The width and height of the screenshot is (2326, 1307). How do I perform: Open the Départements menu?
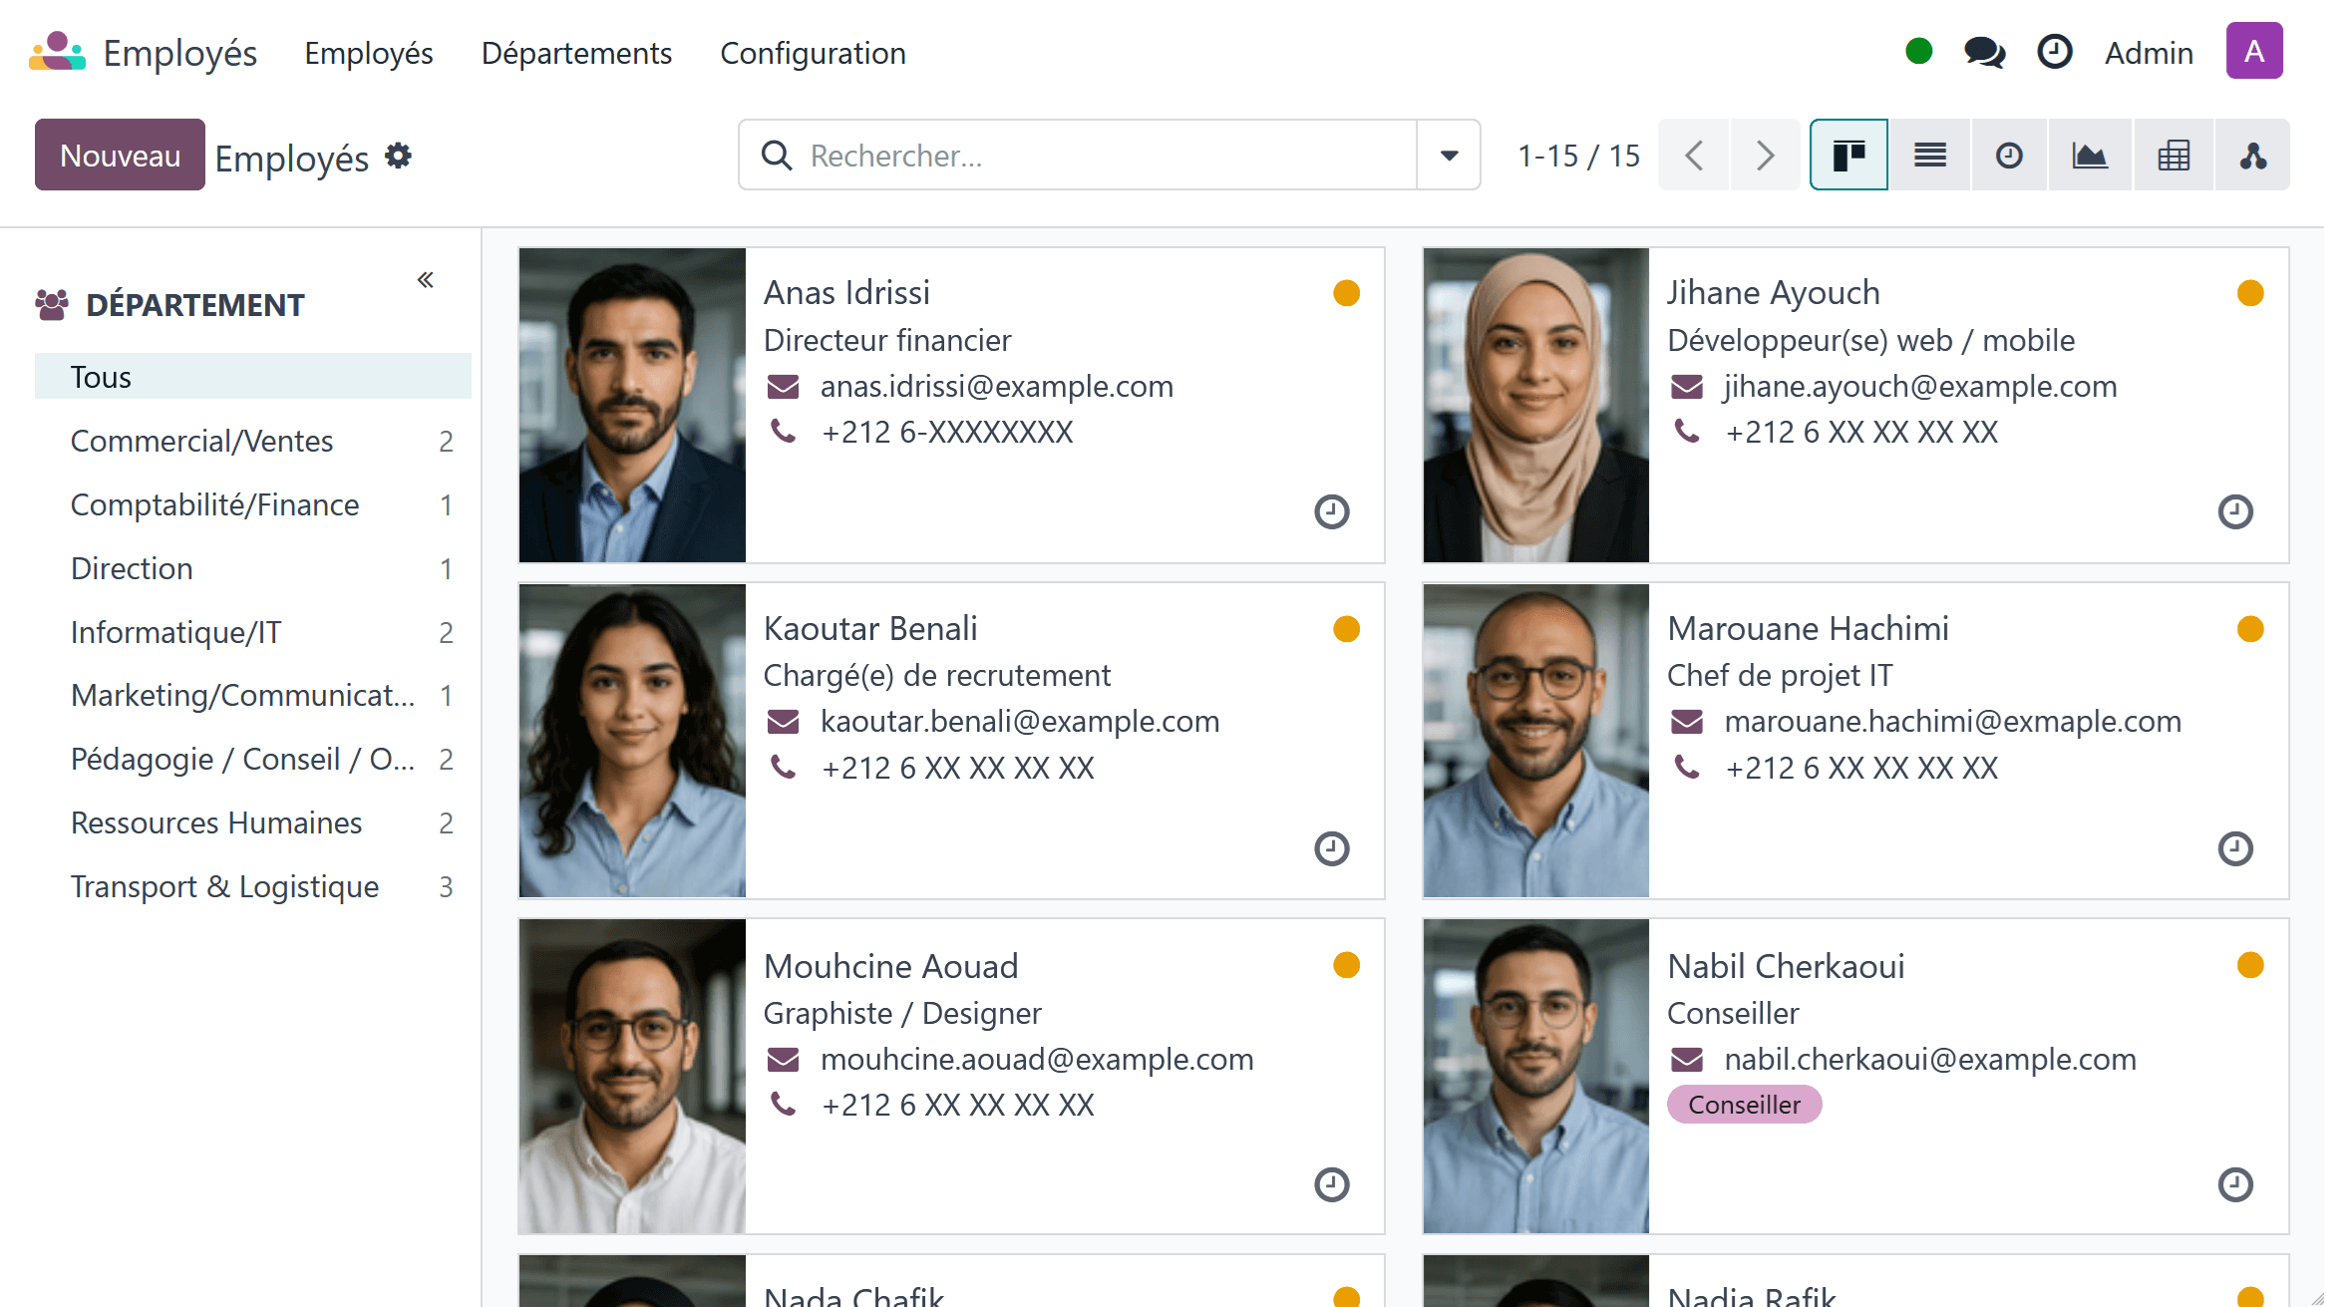pos(576,53)
